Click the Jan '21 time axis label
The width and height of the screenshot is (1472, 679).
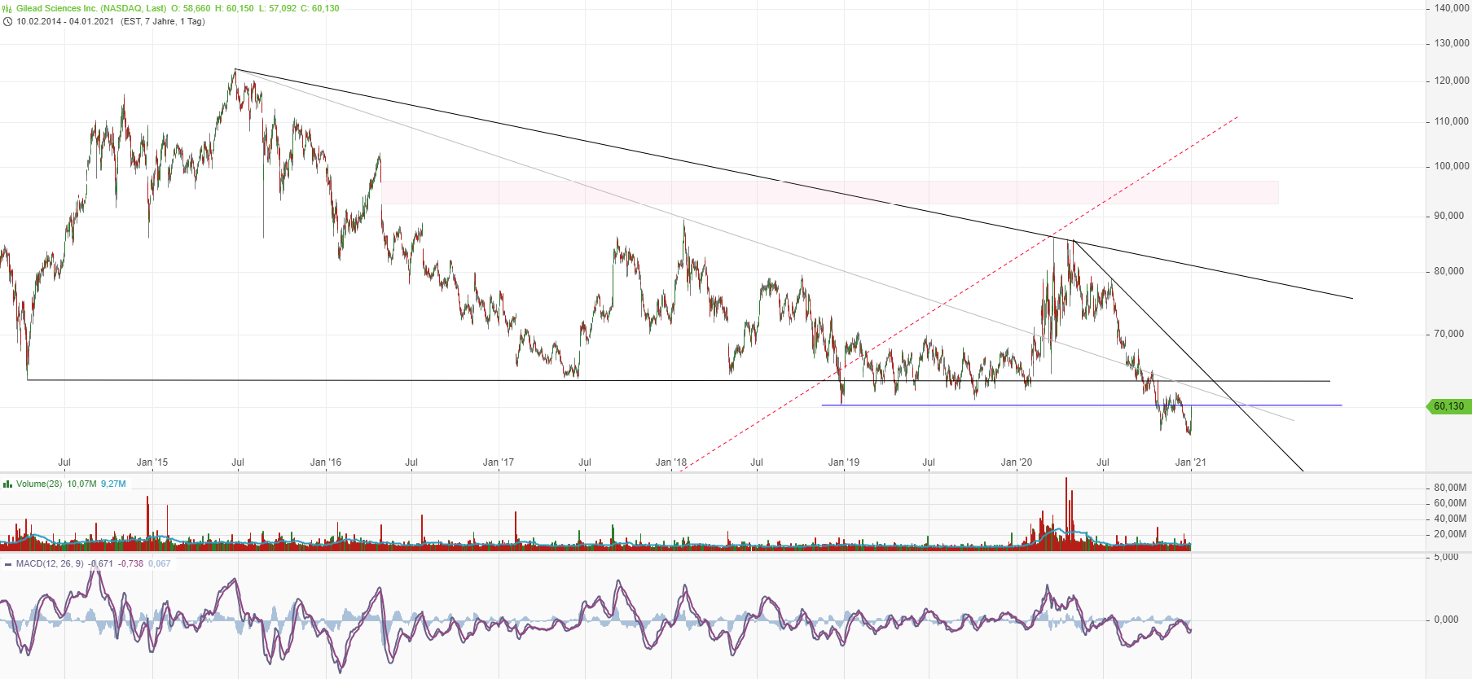pos(1190,462)
